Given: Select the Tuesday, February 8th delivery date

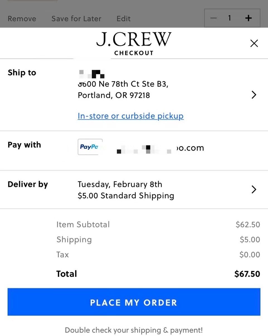Looking at the screenshot, I should click(120, 184).
